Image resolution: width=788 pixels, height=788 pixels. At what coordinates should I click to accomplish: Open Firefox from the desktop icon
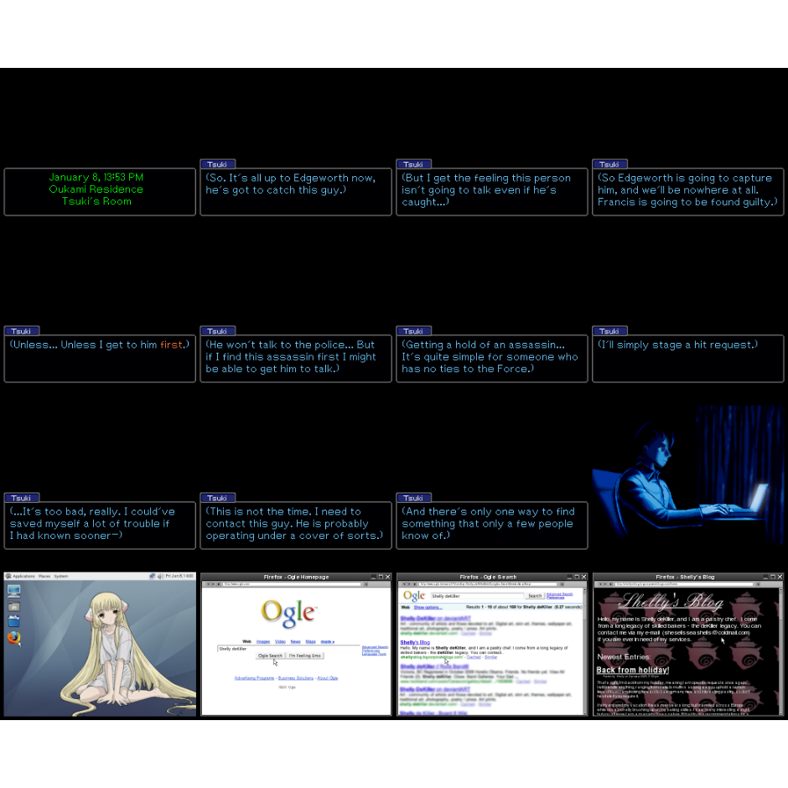13,638
